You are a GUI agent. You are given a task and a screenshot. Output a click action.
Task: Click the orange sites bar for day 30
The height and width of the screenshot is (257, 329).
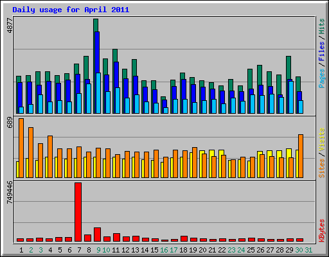(301, 156)
